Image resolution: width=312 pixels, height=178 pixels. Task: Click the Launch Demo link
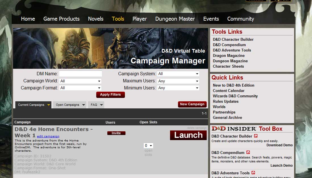point(282,166)
